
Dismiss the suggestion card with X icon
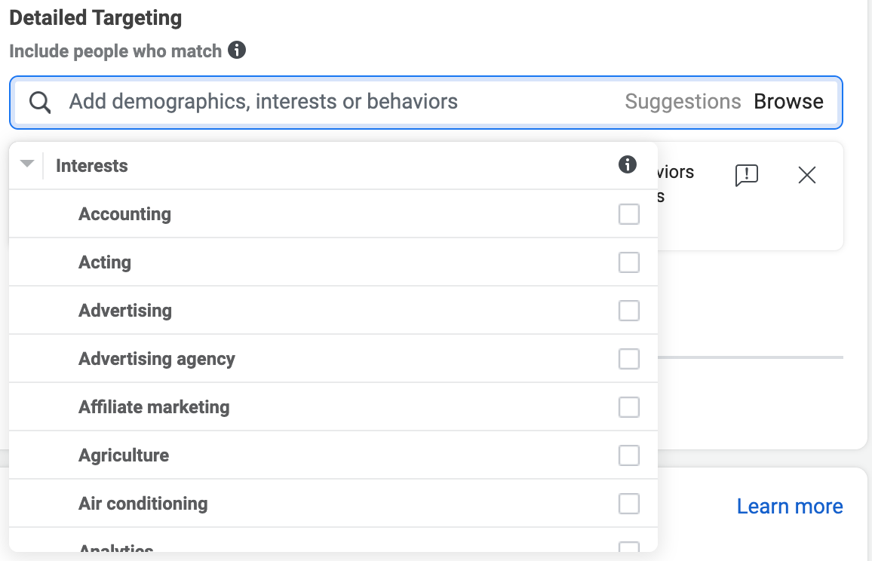pos(807,175)
